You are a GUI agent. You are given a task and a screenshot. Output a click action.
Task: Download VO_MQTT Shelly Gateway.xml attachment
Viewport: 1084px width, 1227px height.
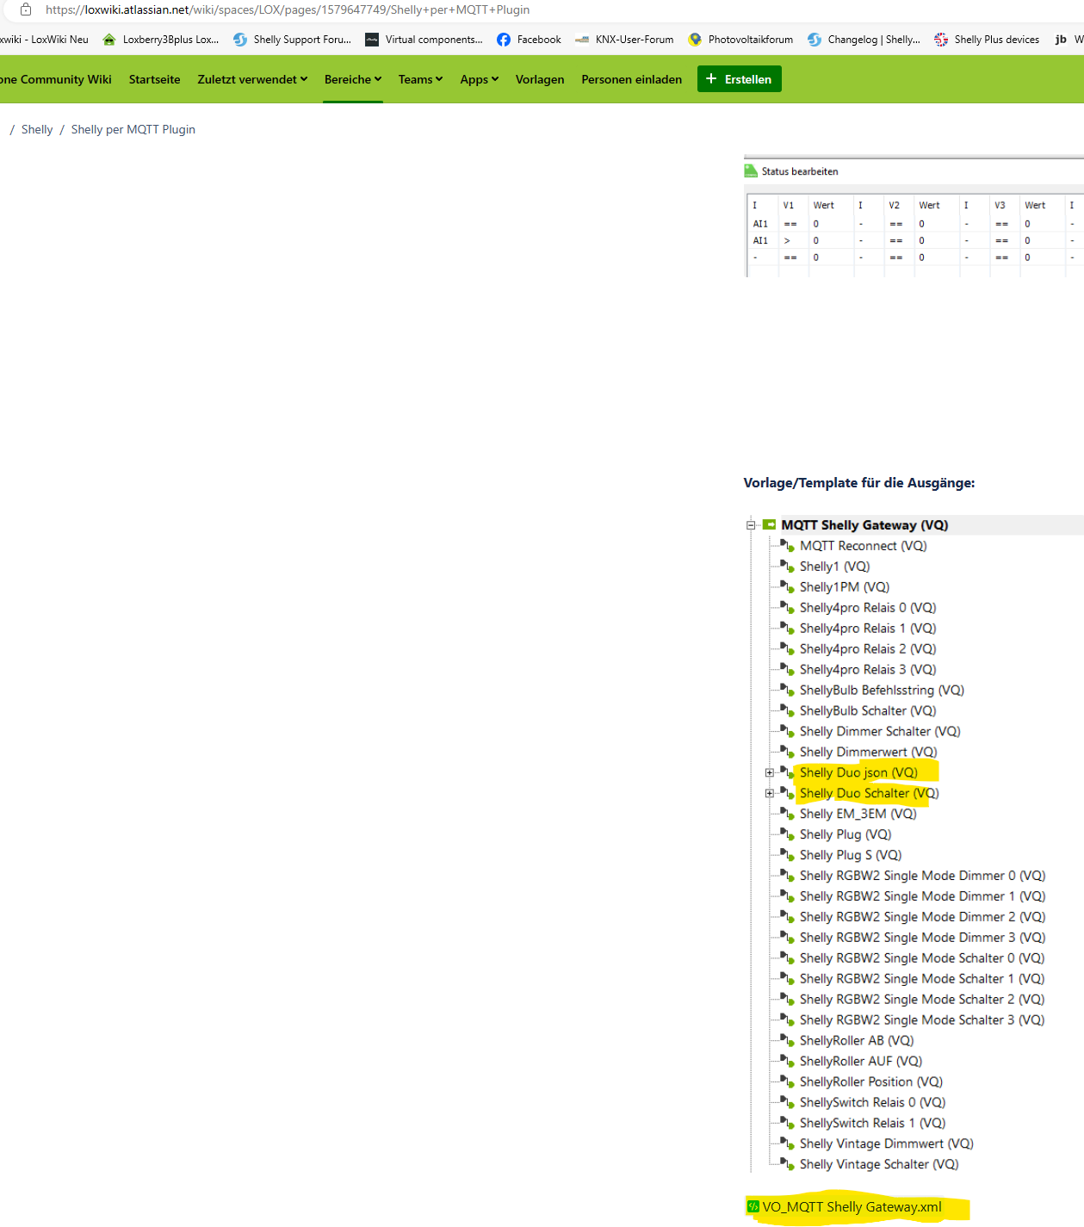[852, 1207]
